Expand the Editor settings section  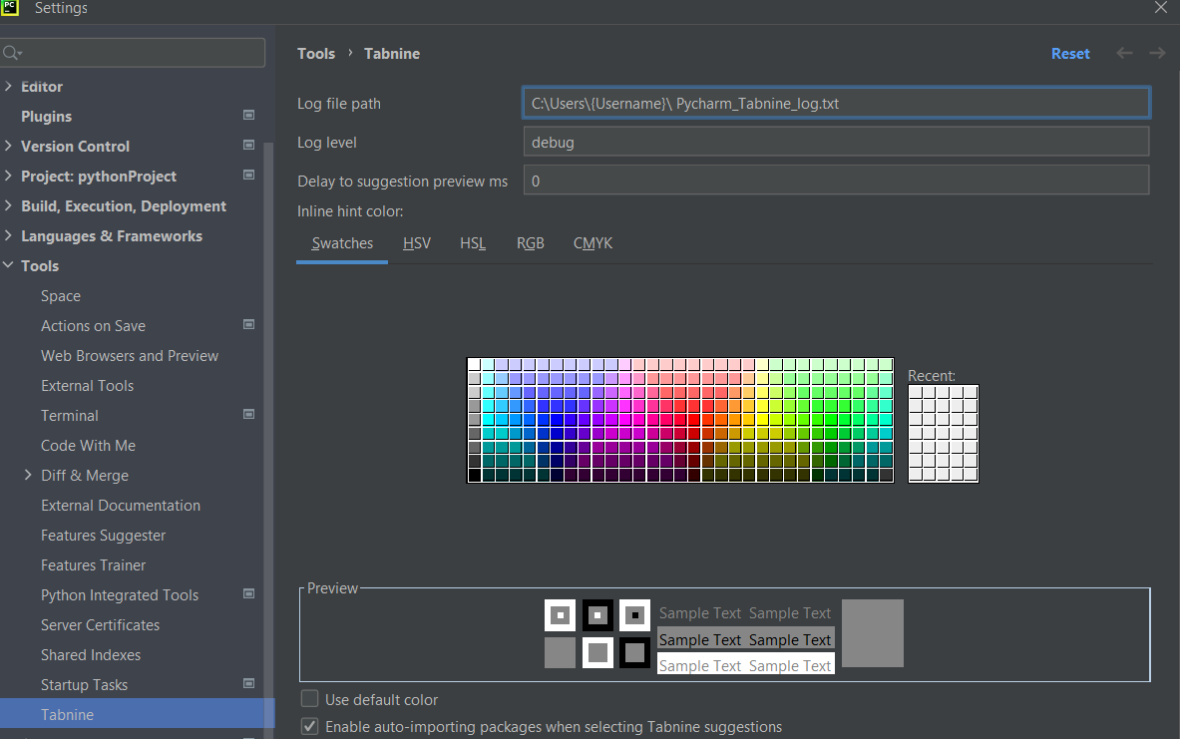[x=8, y=87]
